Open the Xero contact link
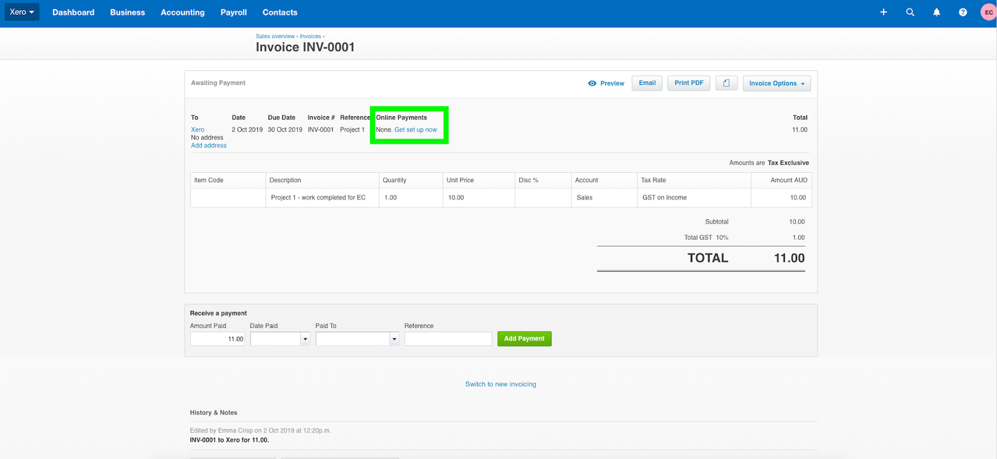This screenshot has width=997, height=459. click(198, 130)
